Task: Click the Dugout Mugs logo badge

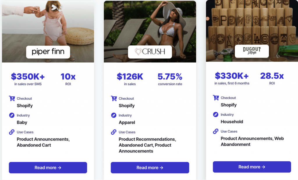Action: [252, 51]
